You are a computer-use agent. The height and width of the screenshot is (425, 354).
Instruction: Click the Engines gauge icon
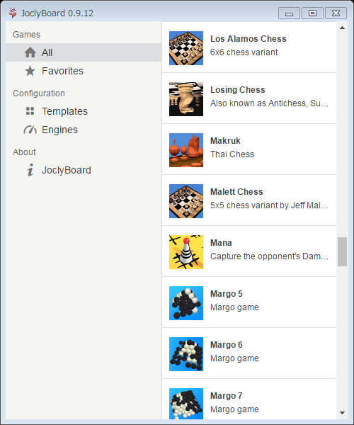point(30,130)
